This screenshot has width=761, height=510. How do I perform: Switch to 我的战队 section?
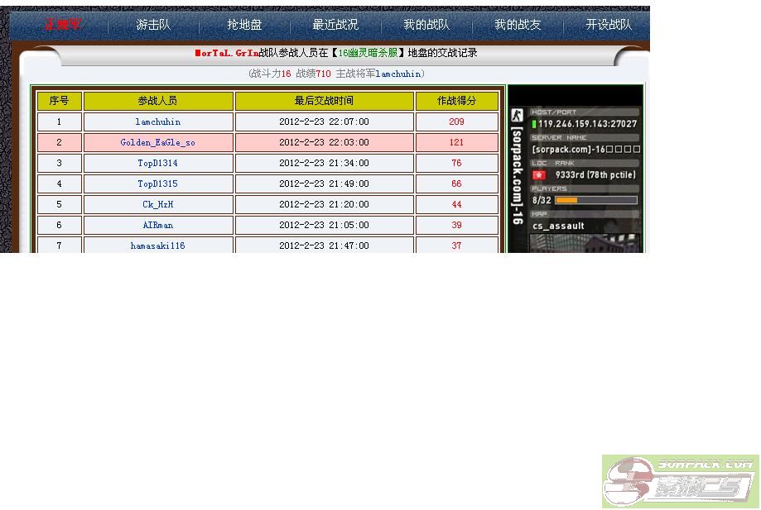(426, 25)
